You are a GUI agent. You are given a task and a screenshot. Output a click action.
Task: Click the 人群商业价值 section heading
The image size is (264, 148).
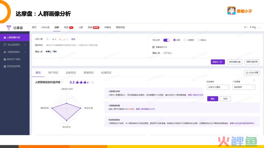click(x=114, y=106)
